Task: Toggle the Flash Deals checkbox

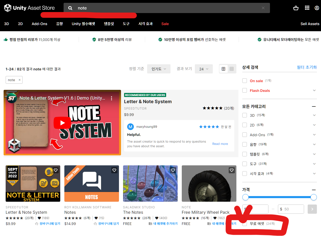Action: (x=245, y=90)
